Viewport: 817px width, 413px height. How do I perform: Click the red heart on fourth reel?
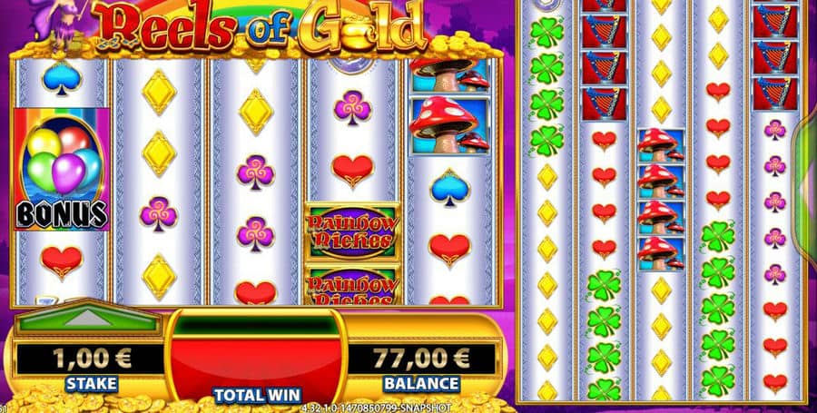pos(353,172)
